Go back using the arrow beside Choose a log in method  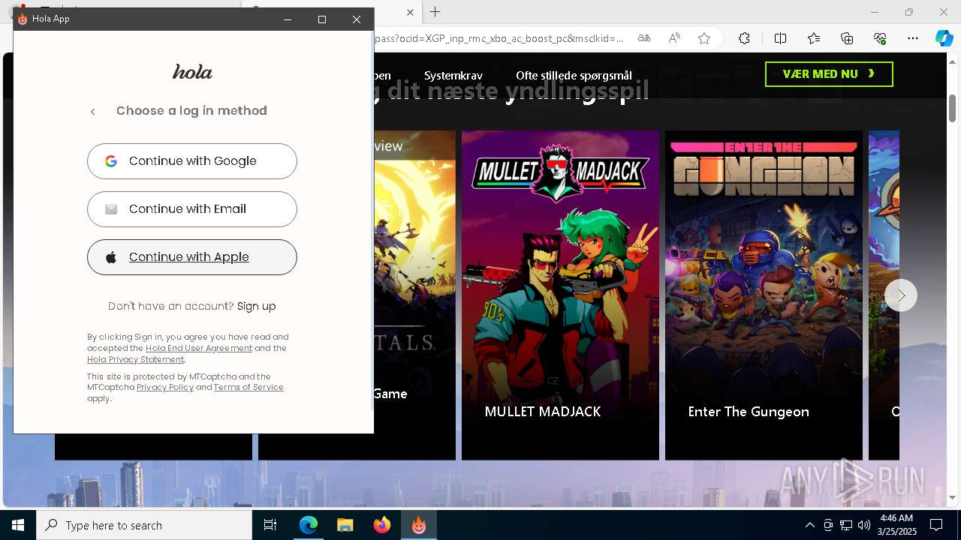[93, 112]
